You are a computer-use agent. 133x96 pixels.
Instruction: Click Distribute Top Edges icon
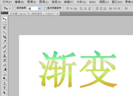97,8
